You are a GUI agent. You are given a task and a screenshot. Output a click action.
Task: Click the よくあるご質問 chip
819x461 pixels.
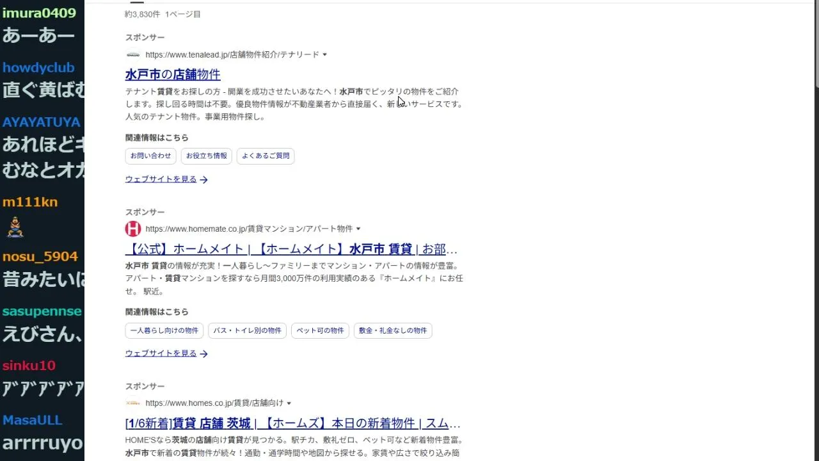pyautogui.click(x=266, y=156)
